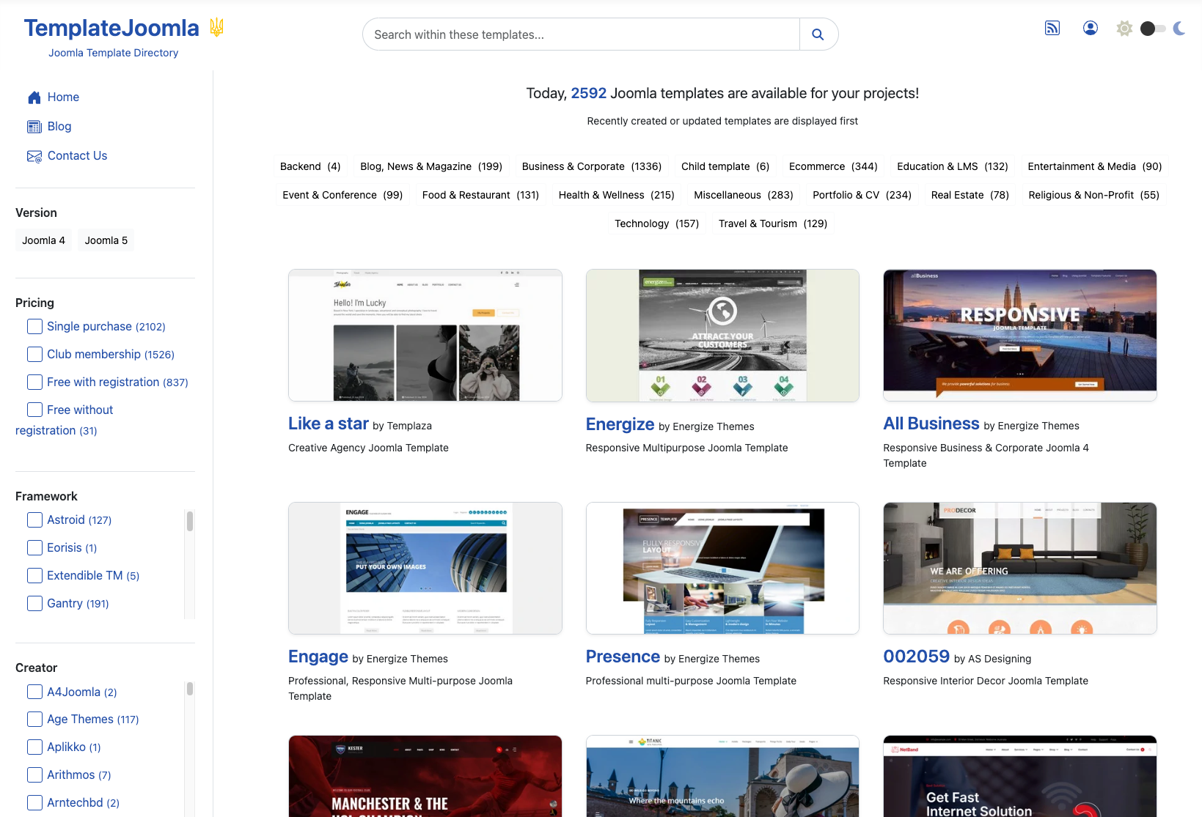Click the moon dark-mode icon
This screenshot has width=1202, height=817.
(x=1179, y=29)
